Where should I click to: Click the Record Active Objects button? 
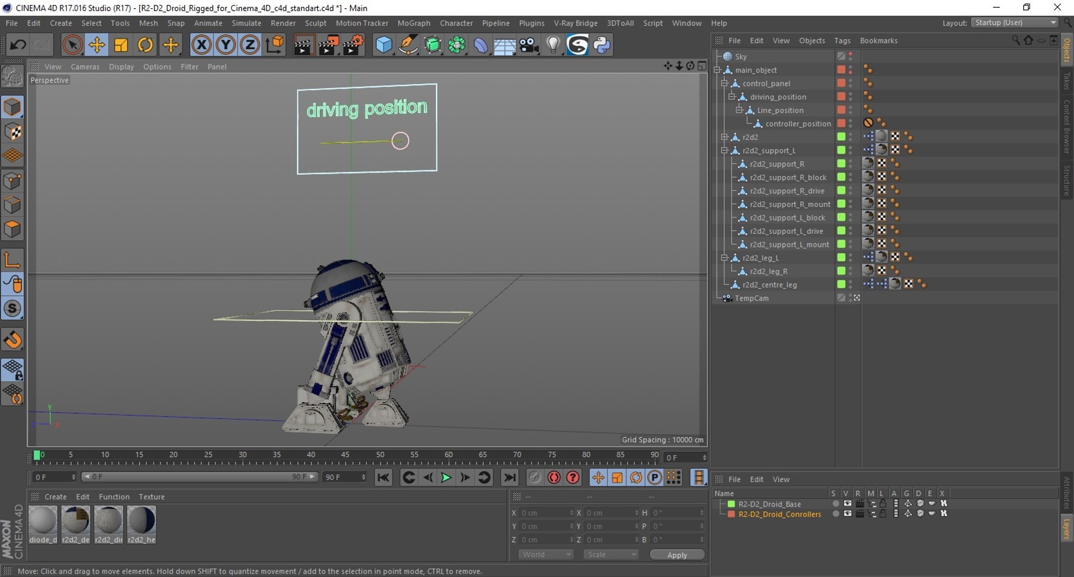(x=535, y=477)
